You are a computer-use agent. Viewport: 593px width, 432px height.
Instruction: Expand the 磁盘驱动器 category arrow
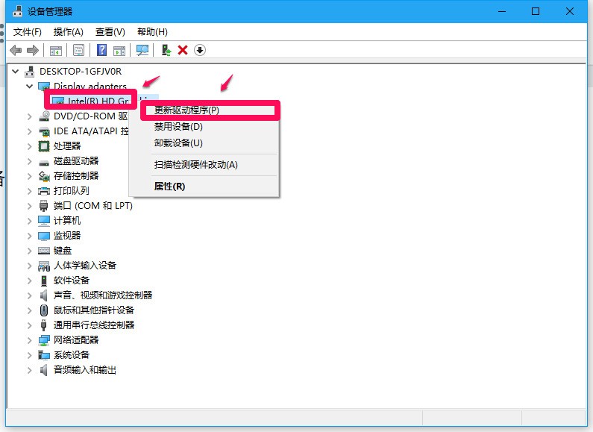tap(30, 161)
